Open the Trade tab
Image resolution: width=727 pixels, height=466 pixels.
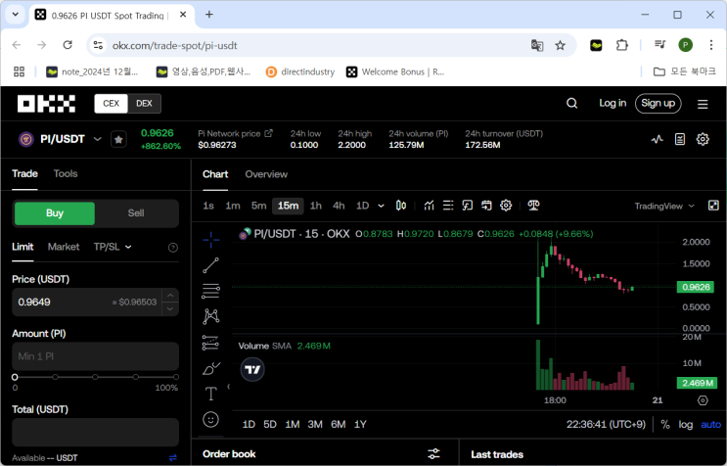[24, 174]
